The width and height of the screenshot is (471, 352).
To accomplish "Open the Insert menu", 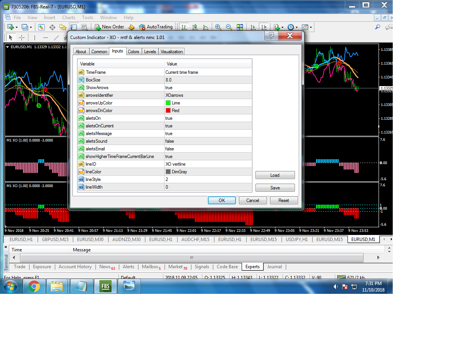I will (x=49, y=18).
